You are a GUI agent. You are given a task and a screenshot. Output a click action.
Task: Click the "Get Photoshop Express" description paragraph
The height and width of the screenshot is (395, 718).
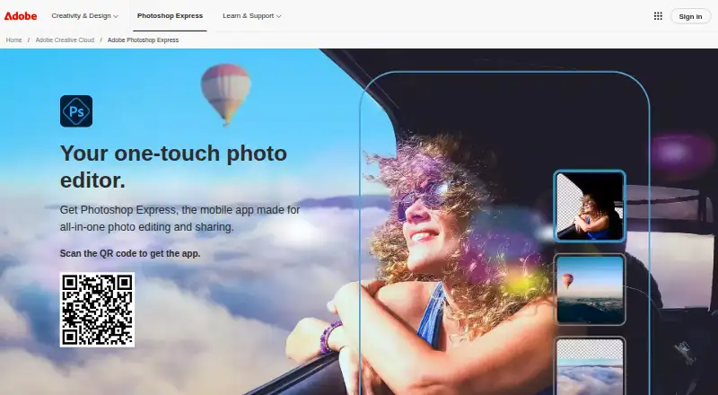tap(180, 218)
